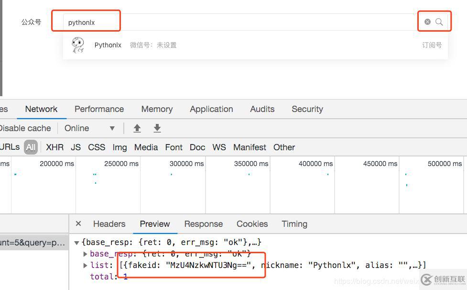
Task: Select the All filter
Action: point(31,147)
